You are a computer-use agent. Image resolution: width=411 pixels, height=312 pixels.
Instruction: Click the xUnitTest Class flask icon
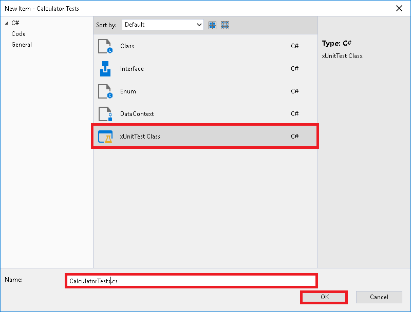coord(105,136)
